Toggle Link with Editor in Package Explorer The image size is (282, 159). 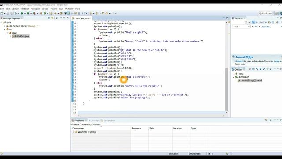pos(52,18)
